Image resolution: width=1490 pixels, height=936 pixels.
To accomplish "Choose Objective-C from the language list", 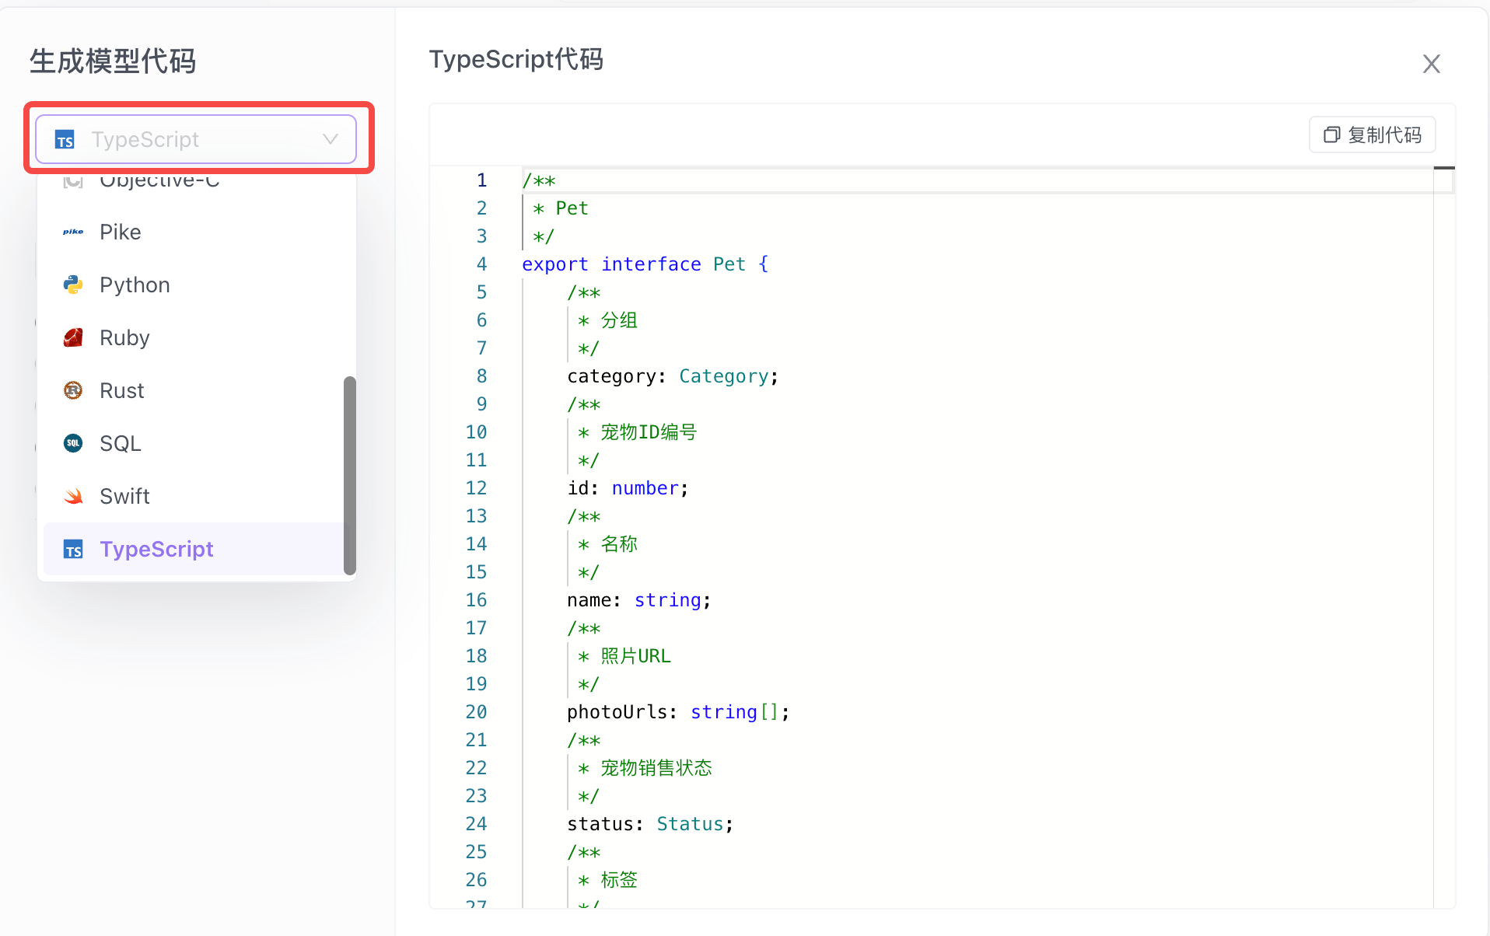I will pyautogui.click(x=159, y=182).
